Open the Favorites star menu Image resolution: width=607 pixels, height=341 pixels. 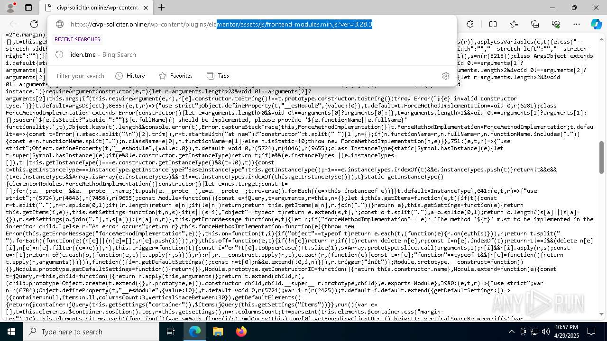point(514,24)
